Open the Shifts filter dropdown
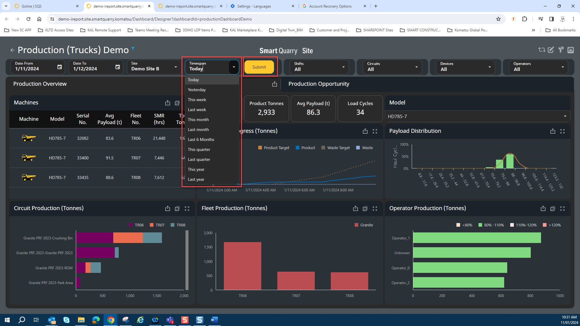 [320, 67]
